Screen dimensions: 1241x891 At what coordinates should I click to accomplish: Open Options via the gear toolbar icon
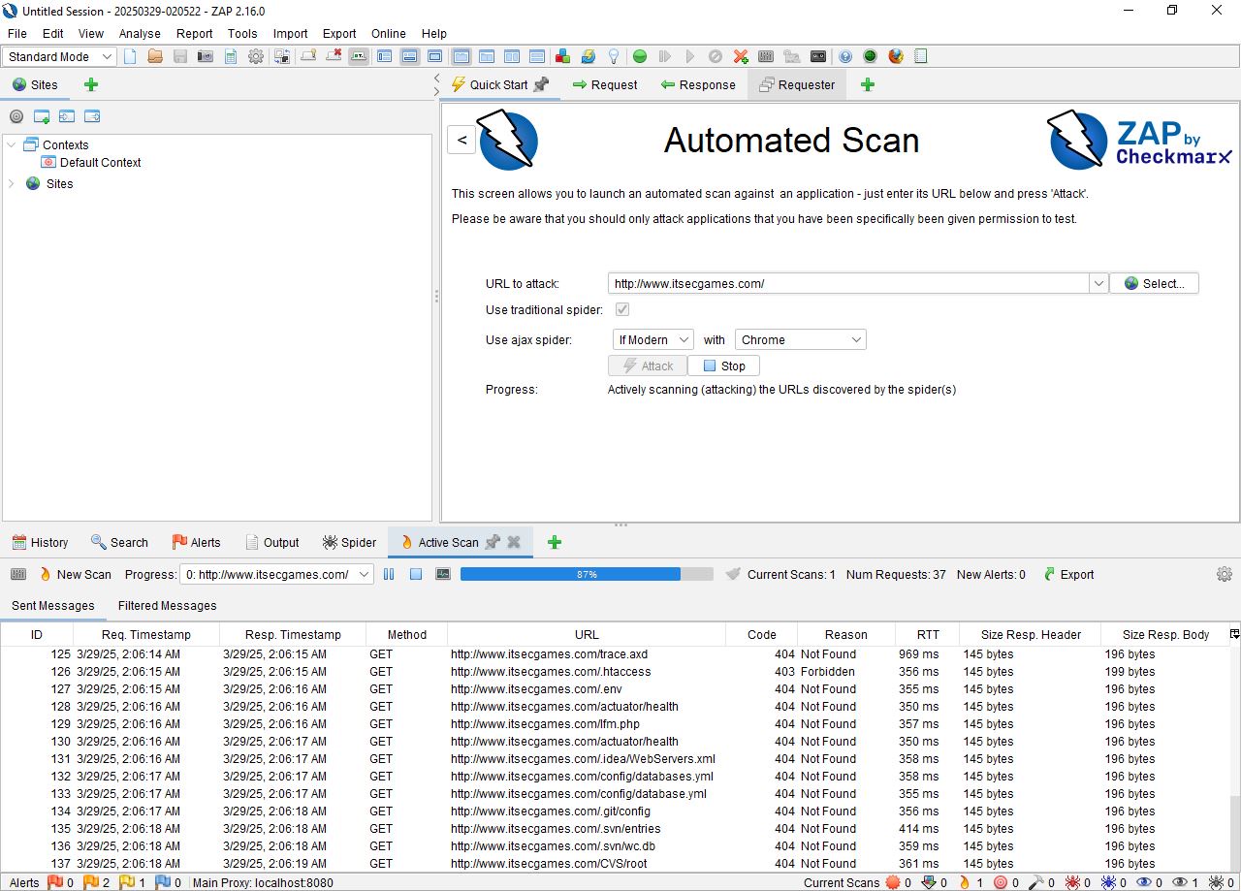[256, 56]
